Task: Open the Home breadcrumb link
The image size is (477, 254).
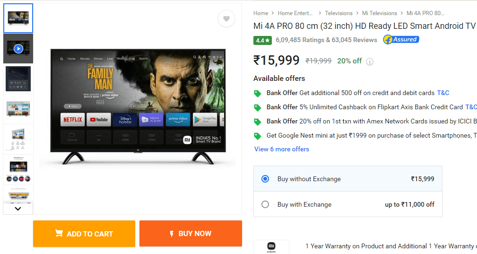Action: pos(260,13)
